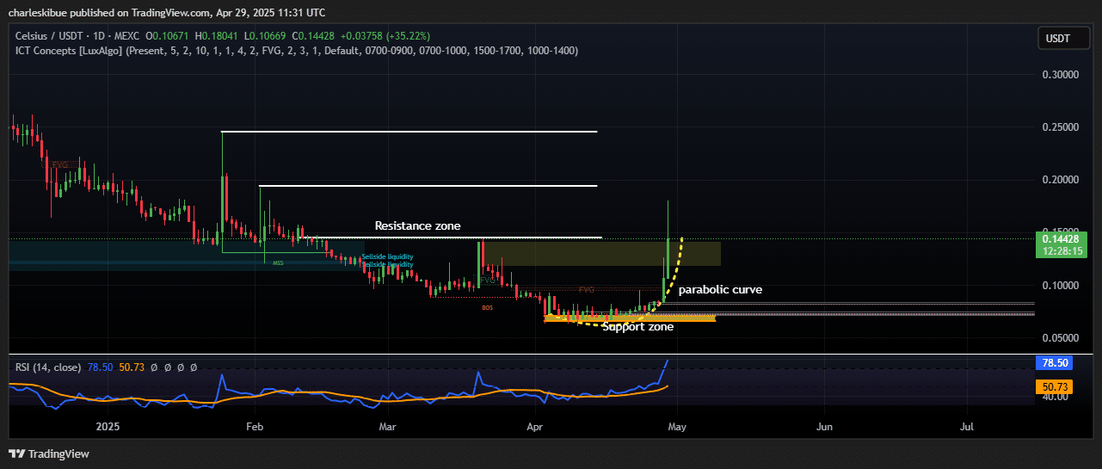The image size is (1102, 469).
Task: Click the Celsius / USDT symbol title
Action: (52, 36)
